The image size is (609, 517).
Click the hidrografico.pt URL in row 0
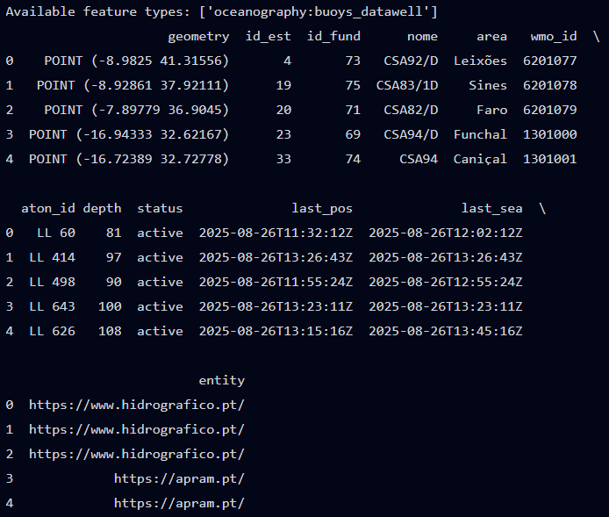[x=136, y=405]
